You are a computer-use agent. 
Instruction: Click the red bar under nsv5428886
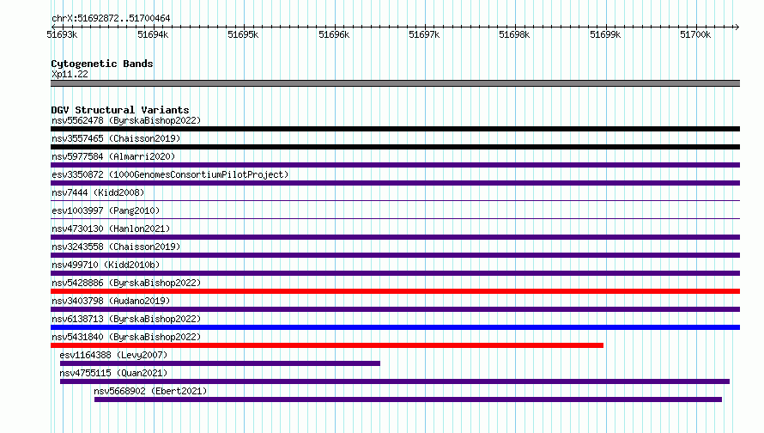pos(395,291)
